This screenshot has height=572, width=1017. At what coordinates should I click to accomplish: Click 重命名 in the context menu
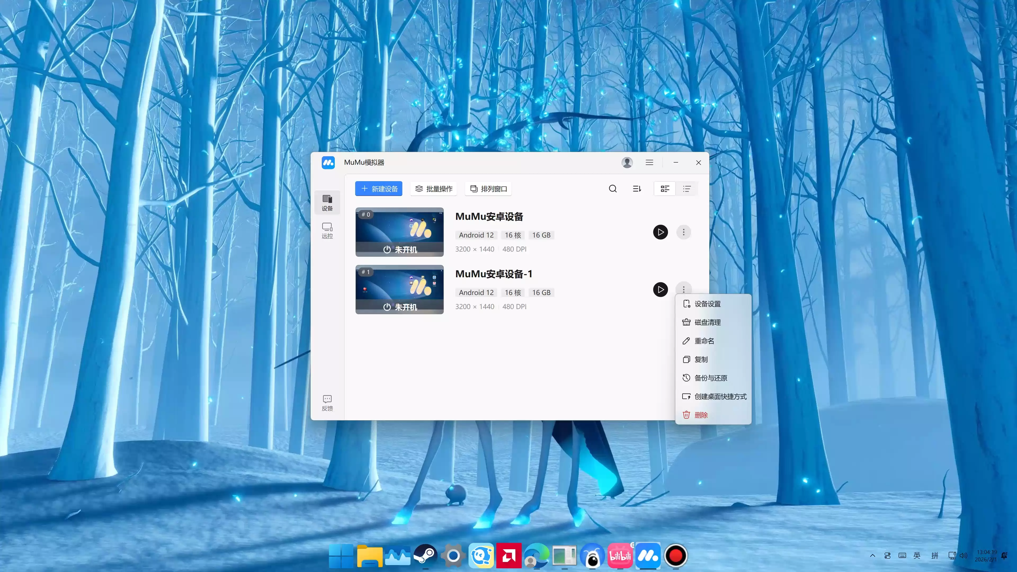click(704, 341)
